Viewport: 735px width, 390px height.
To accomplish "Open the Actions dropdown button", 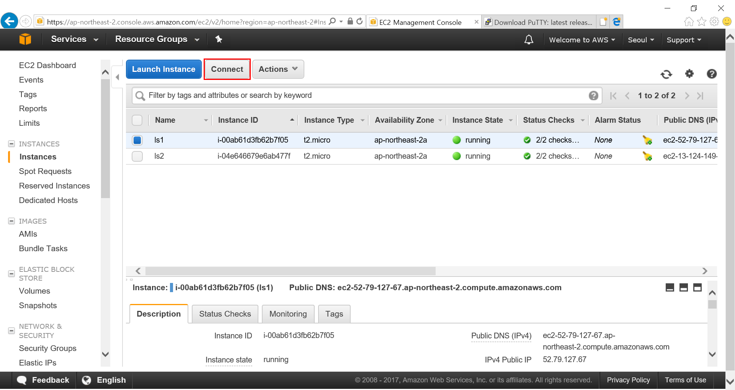I will [x=278, y=69].
